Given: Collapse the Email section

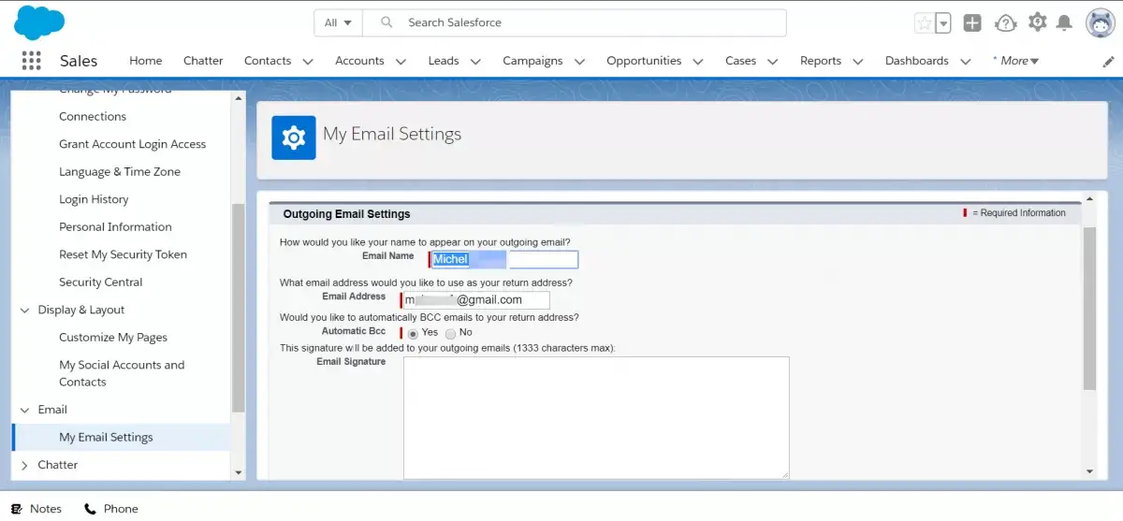Looking at the screenshot, I should coord(25,410).
